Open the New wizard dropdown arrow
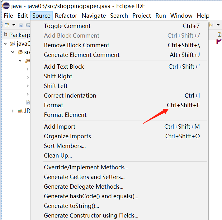The image size is (222, 220). (x=14, y=25)
